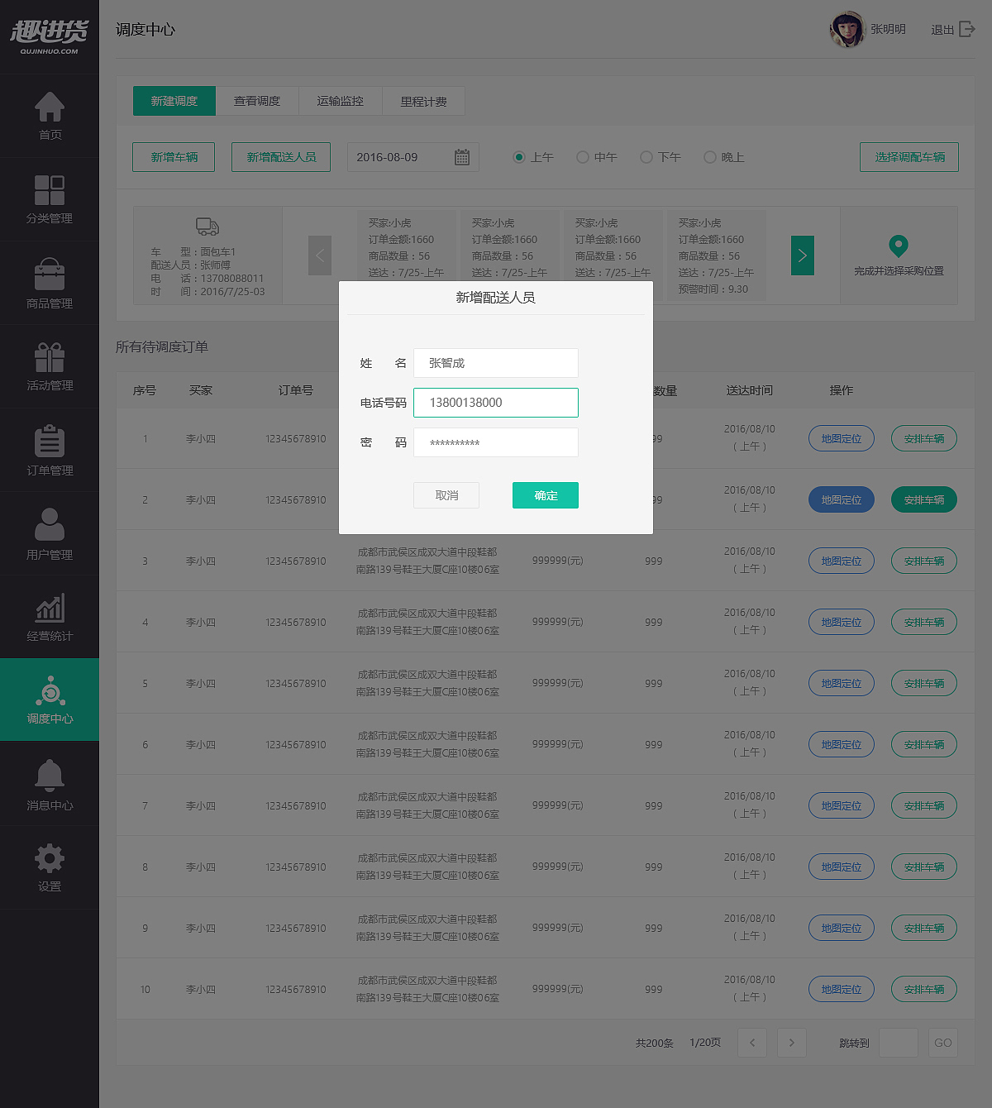This screenshot has height=1108, width=992.
Task: Click 地图定位 for order row 7
Action: click(842, 805)
